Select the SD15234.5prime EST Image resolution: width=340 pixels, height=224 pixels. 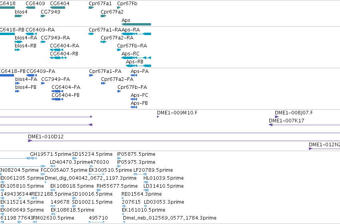coord(75,158)
